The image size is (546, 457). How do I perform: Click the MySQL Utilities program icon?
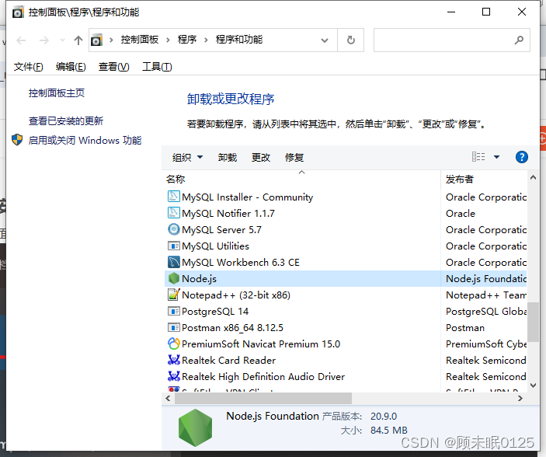pyautogui.click(x=173, y=246)
